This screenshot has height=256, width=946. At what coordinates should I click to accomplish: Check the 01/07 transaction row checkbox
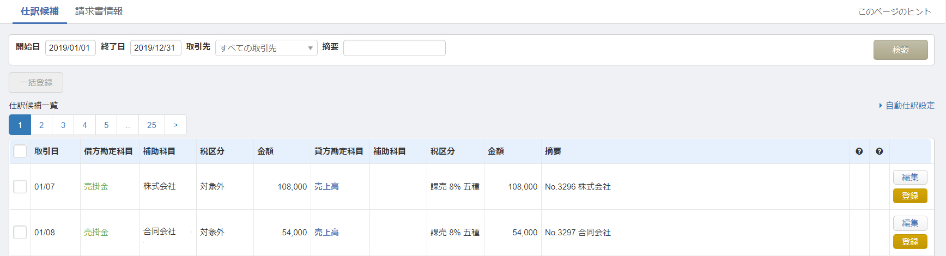coord(20,187)
